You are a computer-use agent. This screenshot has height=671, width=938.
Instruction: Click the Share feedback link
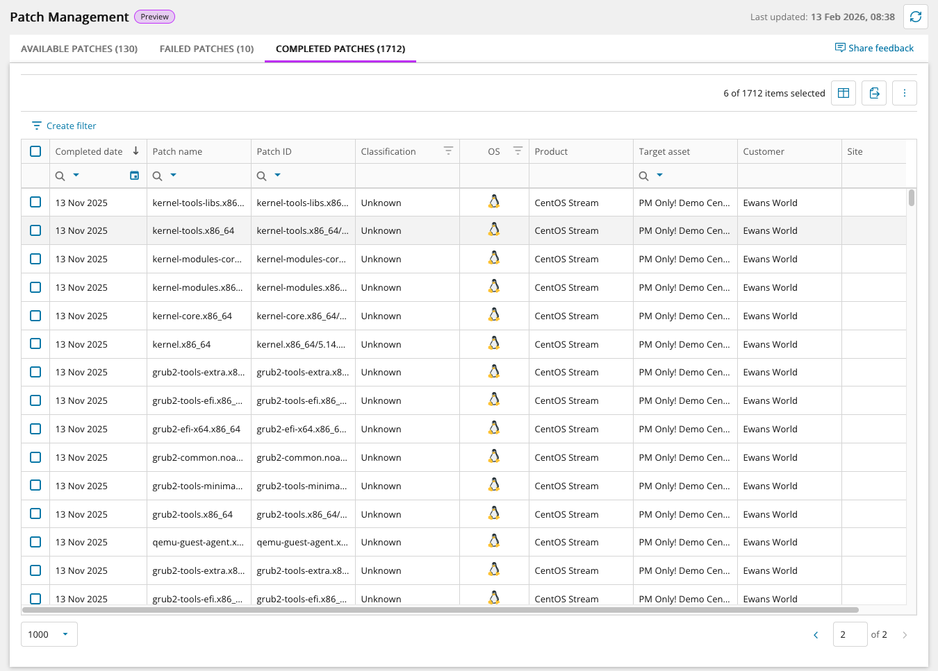pos(874,48)
